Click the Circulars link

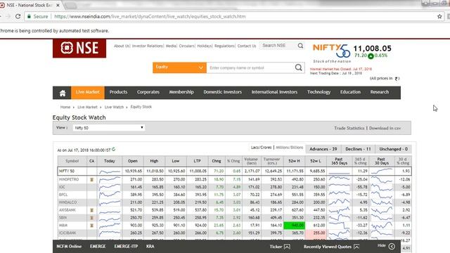[x=186, y=46]
